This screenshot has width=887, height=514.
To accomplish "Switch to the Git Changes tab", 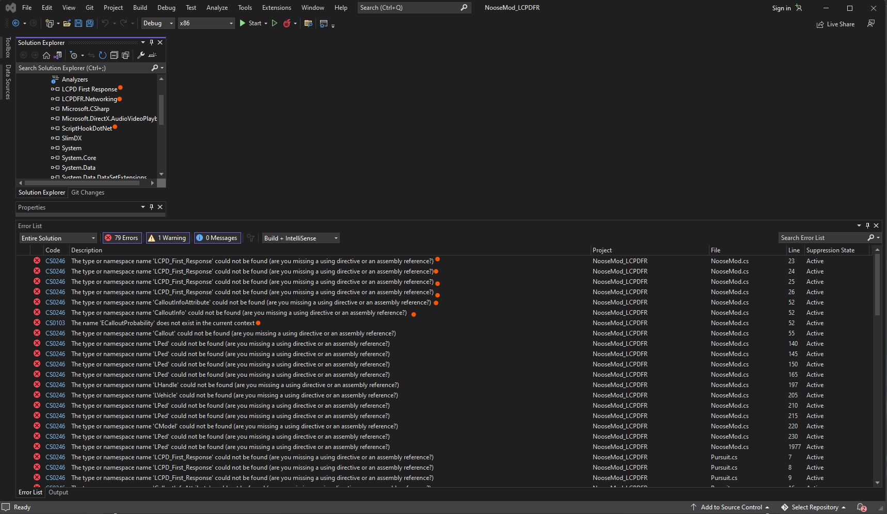I will point(88,192).
